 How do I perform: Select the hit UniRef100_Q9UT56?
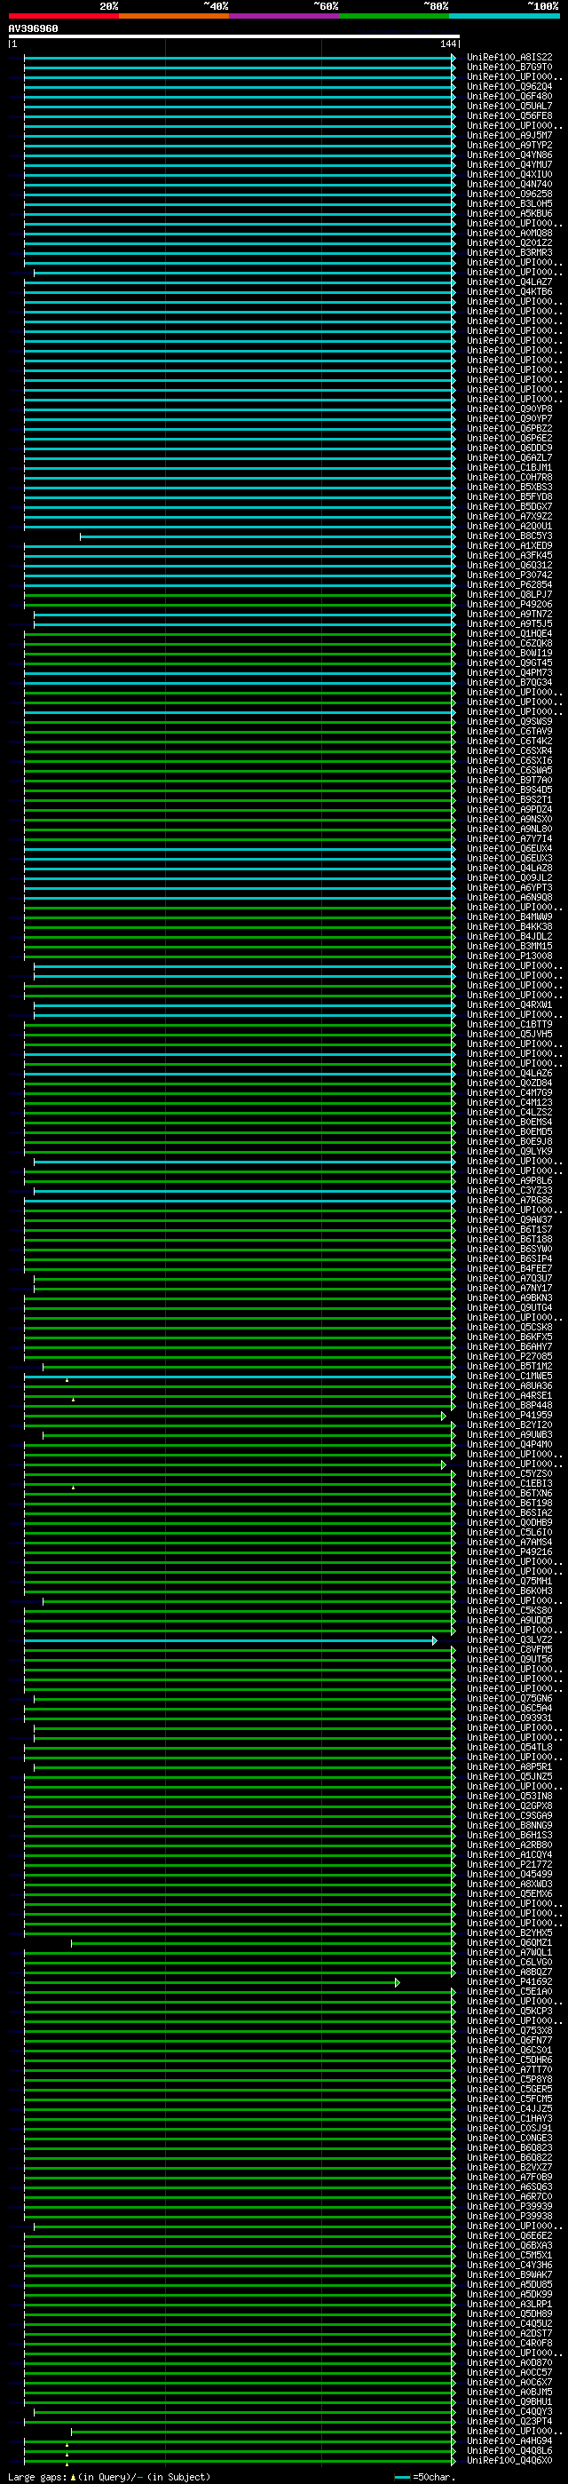point(510,1660)
